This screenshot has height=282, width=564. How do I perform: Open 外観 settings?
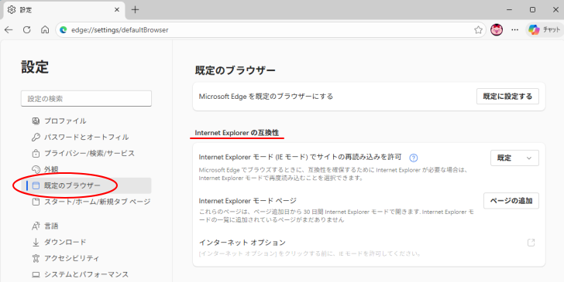pos(86,169)
